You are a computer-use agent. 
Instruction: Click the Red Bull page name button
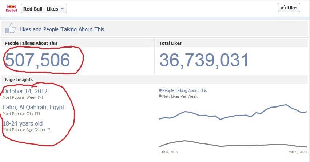click(32, 9)
